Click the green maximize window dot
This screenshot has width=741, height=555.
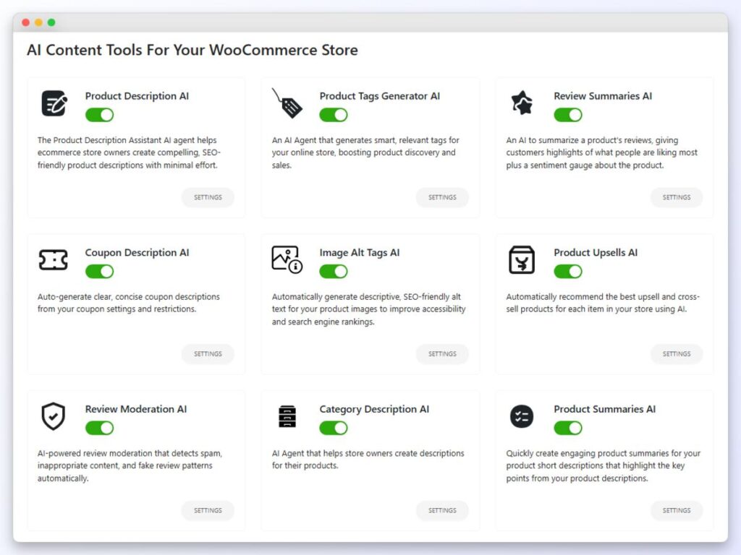[51, 22]
